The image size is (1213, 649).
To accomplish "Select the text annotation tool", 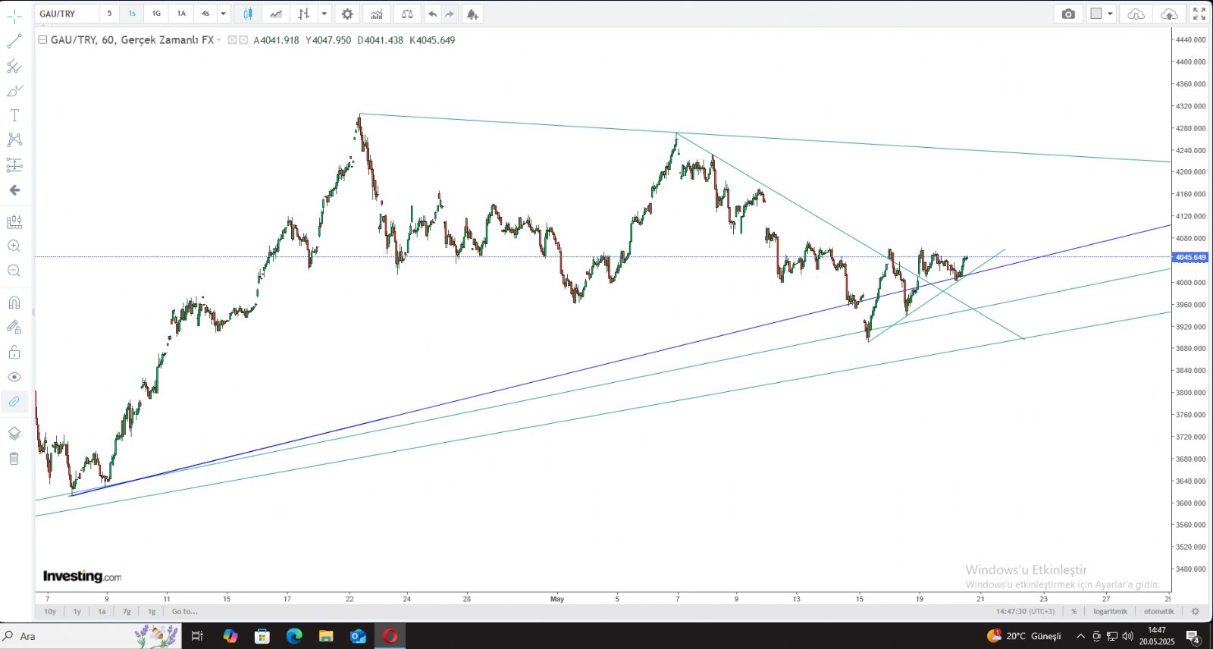I will point(14,115).
